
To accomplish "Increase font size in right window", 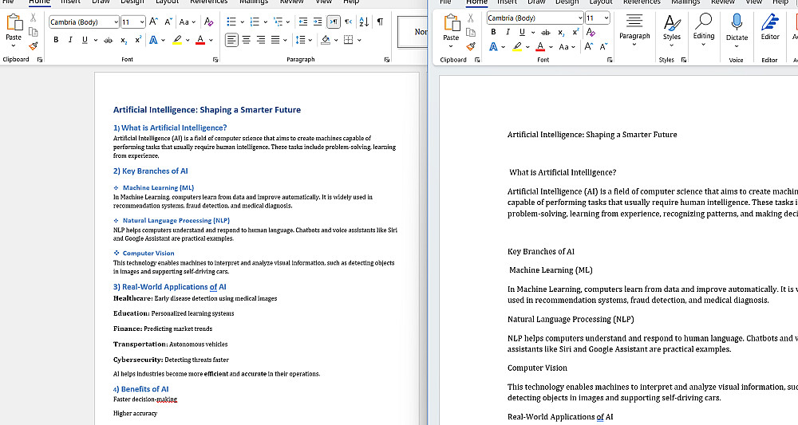I will [588, 47].
